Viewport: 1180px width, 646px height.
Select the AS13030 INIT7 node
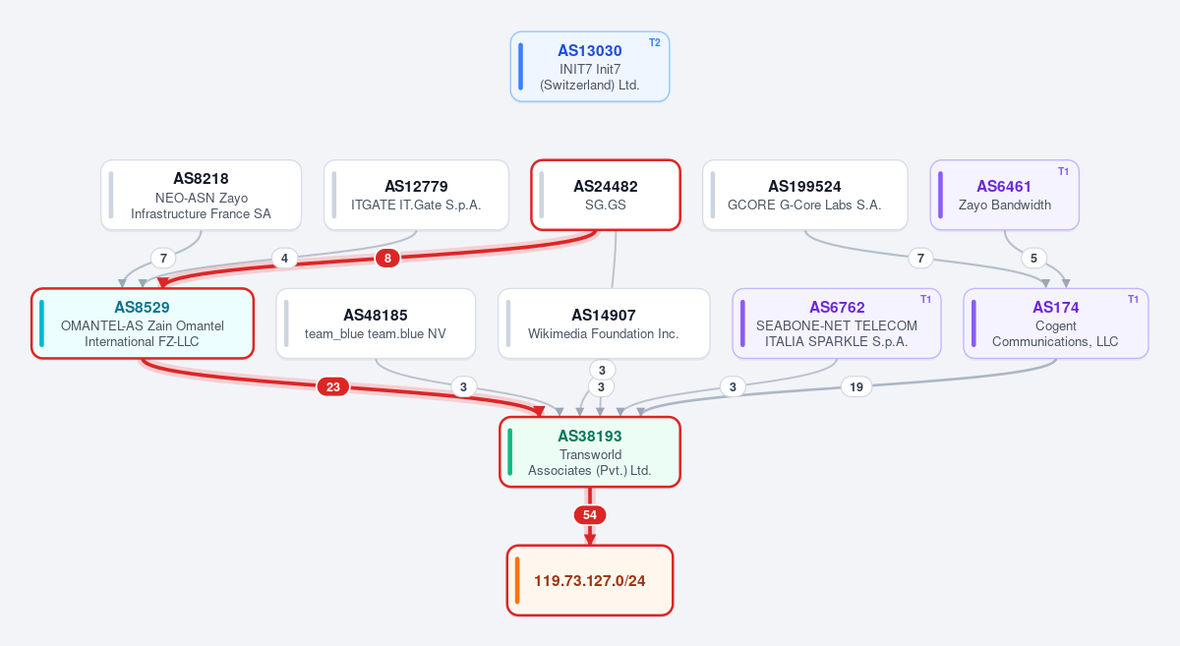[590, 66]
